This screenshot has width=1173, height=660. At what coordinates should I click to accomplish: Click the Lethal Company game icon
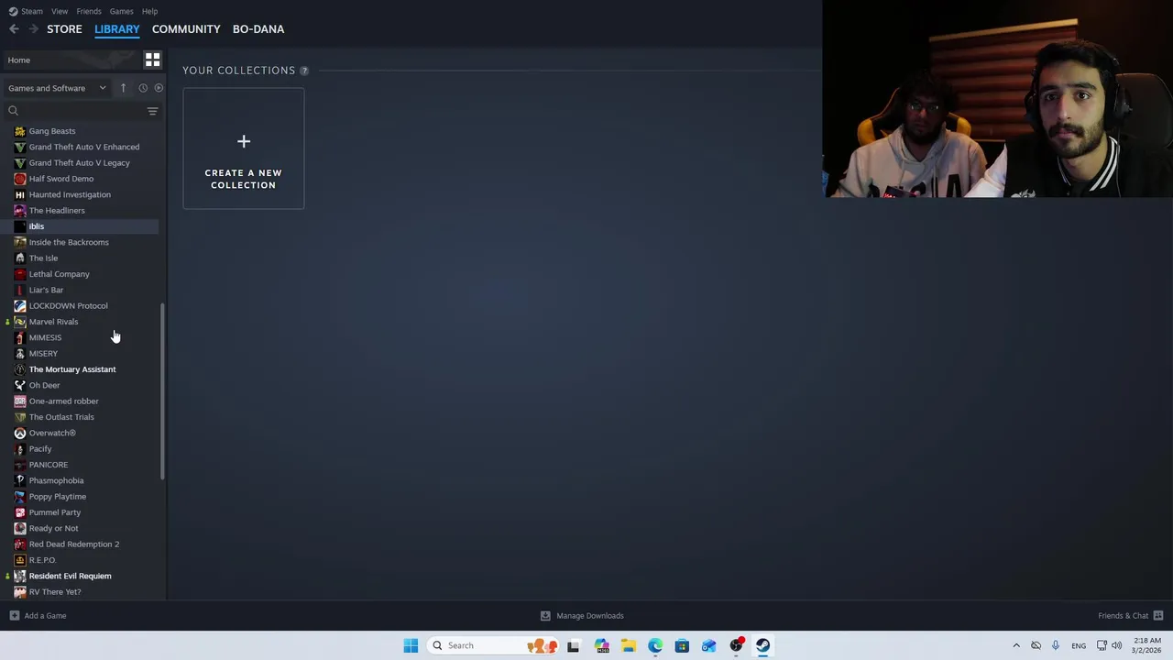[x=20, y=274]
